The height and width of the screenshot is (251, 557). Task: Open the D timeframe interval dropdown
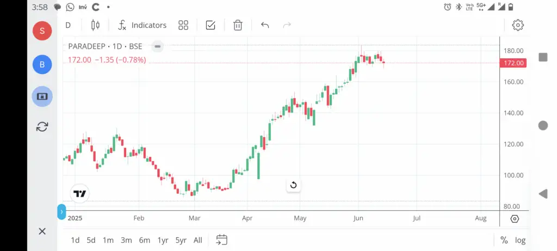tap(68, 25)
